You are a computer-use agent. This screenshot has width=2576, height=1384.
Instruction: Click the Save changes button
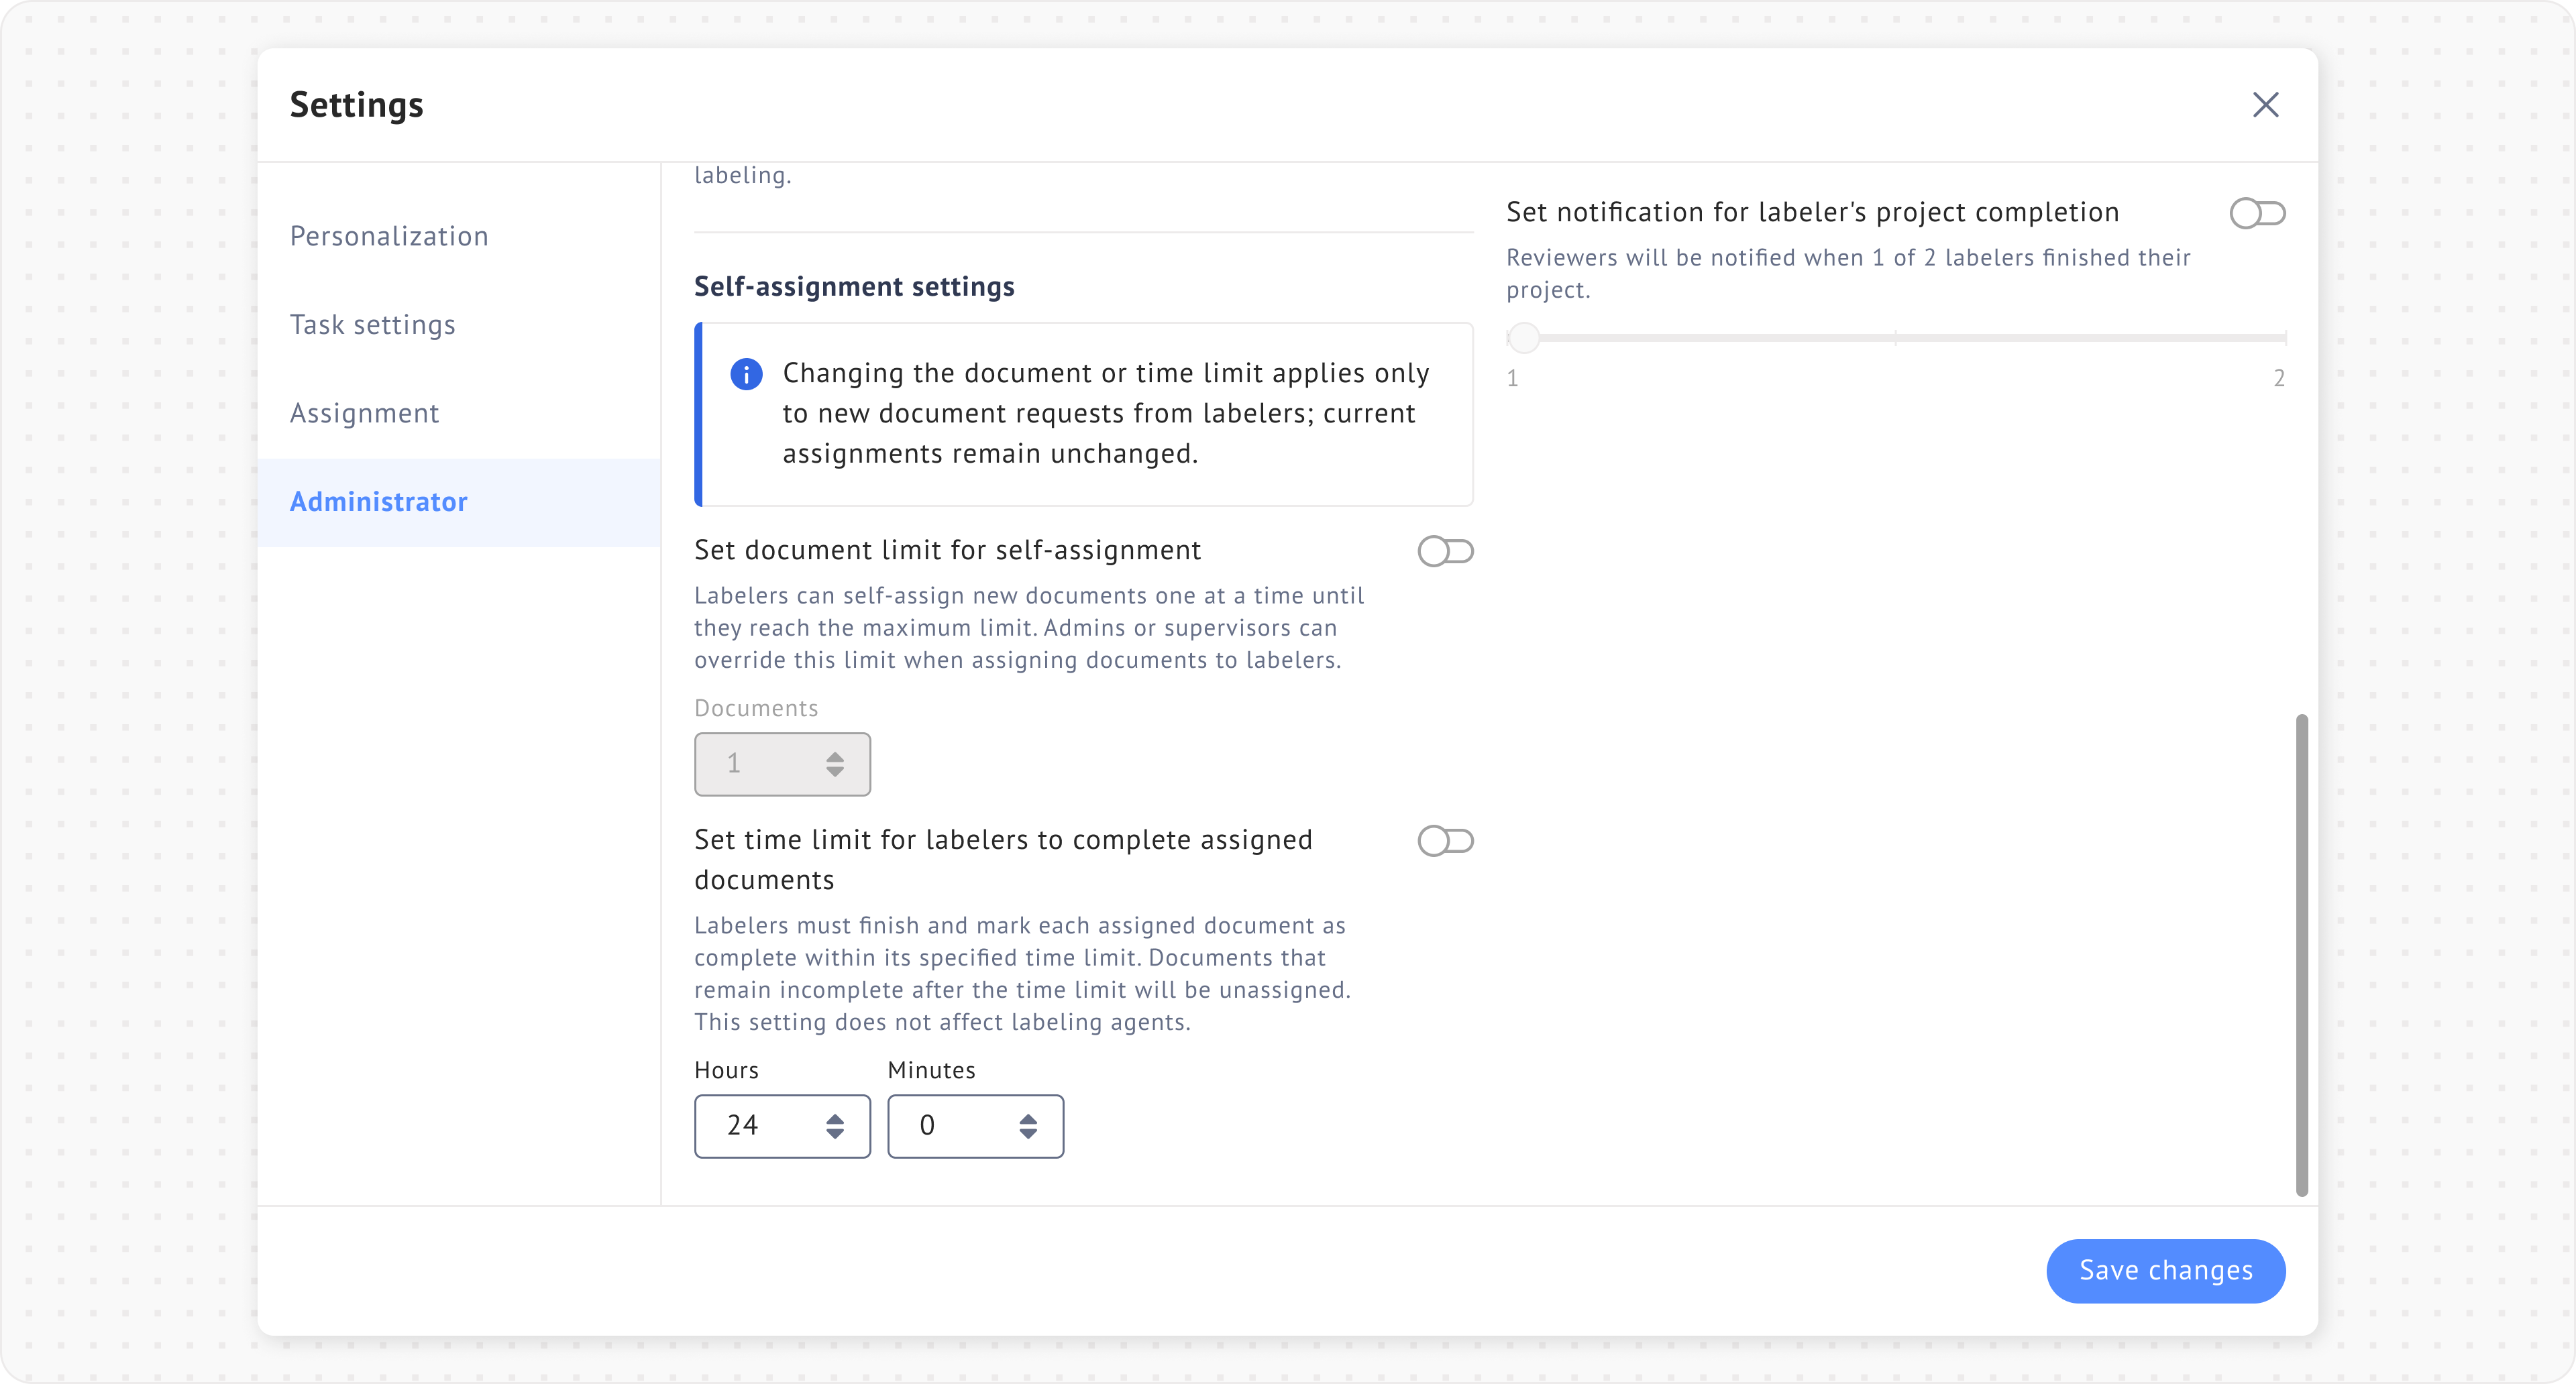click(2165, 1270)
